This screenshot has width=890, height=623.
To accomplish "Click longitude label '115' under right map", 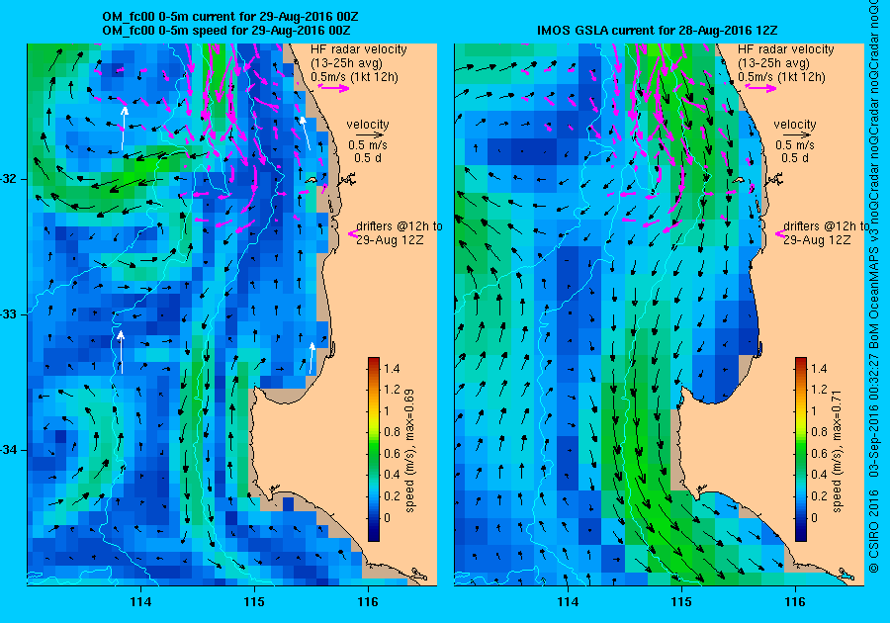I will point(681,602).
